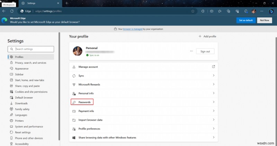
Task: Click the Microsoft Rewards label
Action: pyautogui.click(x=89, y=85)
